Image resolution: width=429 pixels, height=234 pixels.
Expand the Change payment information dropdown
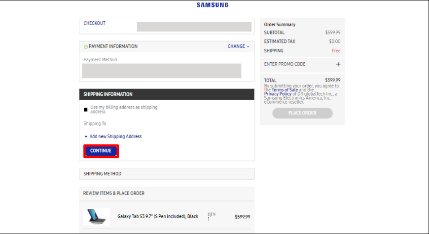click(x=238, y=46)
